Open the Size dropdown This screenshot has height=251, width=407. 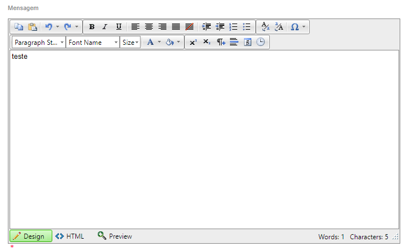pyautogui.click(x=130, y=42)
